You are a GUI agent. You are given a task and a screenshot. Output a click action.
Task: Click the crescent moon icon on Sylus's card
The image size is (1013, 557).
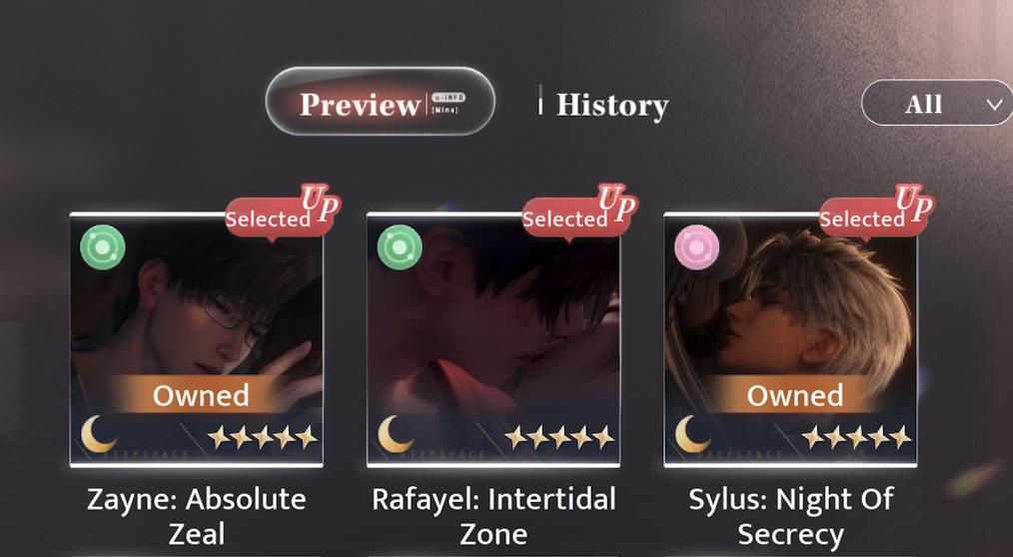click(x=693, y=434)
